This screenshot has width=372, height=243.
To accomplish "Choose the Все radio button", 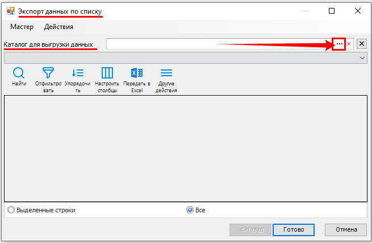I will [190, 210].
